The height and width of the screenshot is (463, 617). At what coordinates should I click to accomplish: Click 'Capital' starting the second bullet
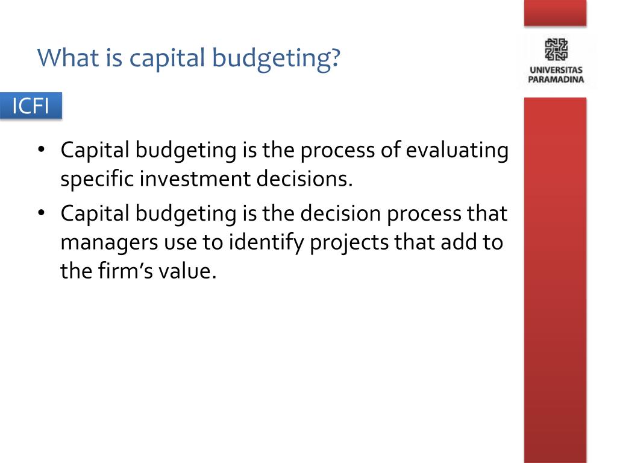(x=95, y=214)
